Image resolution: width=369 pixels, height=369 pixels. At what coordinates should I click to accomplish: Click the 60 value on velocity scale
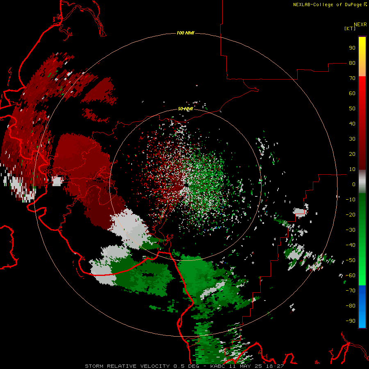352,93
